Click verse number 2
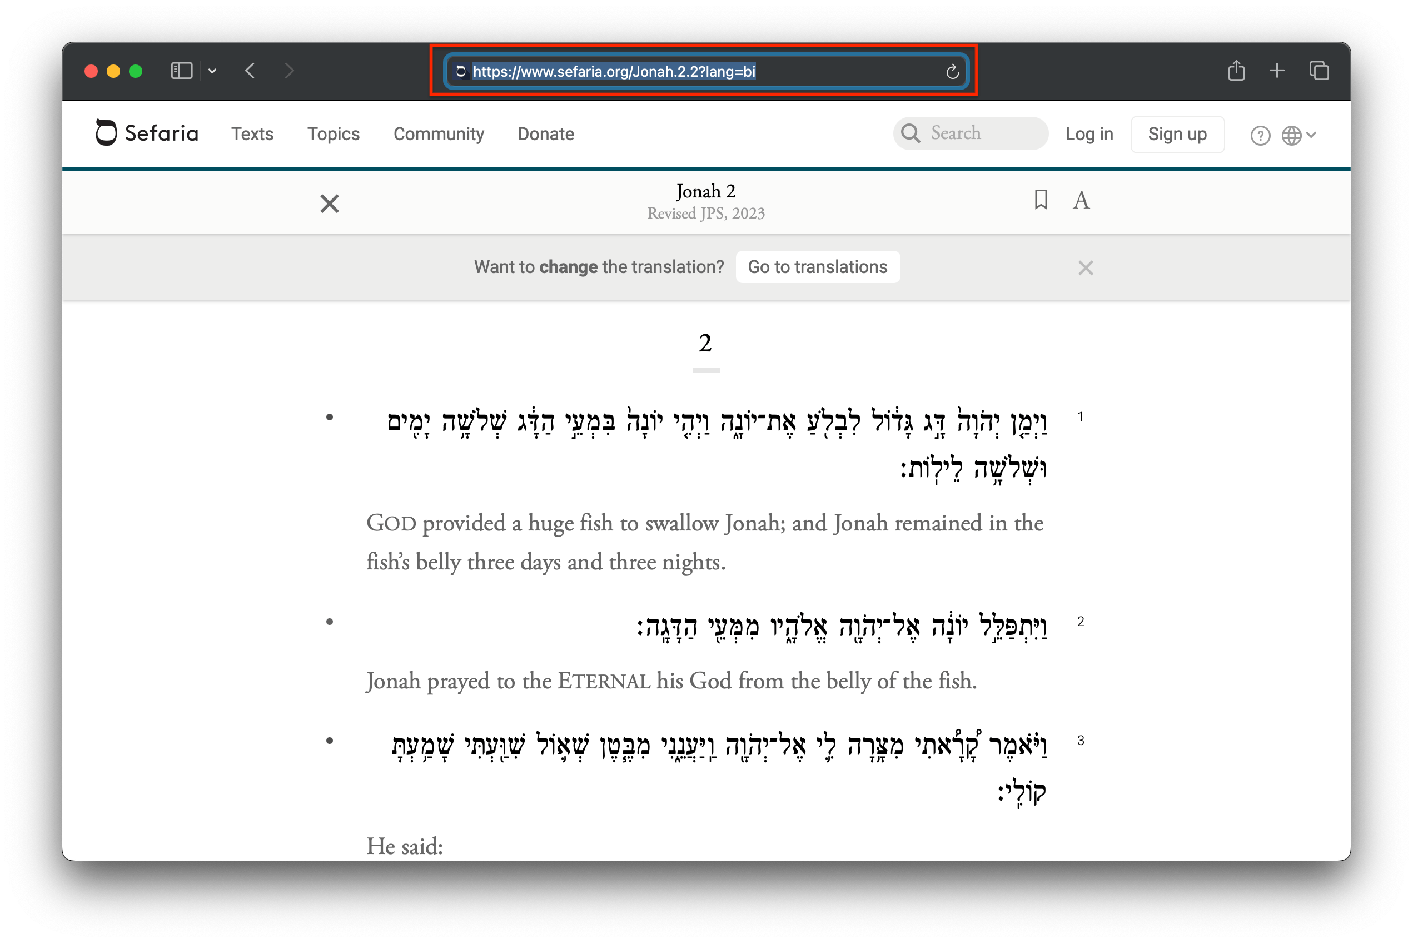This screenshot has width=1413, height=943. (1081, 621)
